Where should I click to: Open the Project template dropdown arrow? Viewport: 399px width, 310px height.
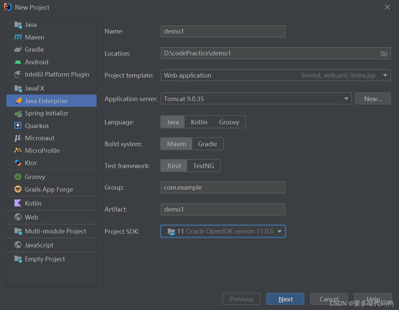(x=385, y=75)
